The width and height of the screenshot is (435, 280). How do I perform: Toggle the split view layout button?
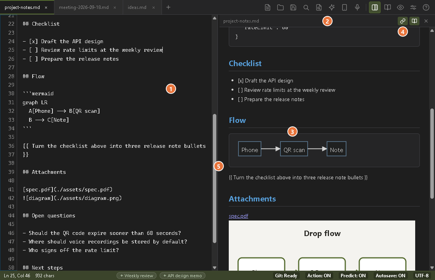[x=374, y=7]
